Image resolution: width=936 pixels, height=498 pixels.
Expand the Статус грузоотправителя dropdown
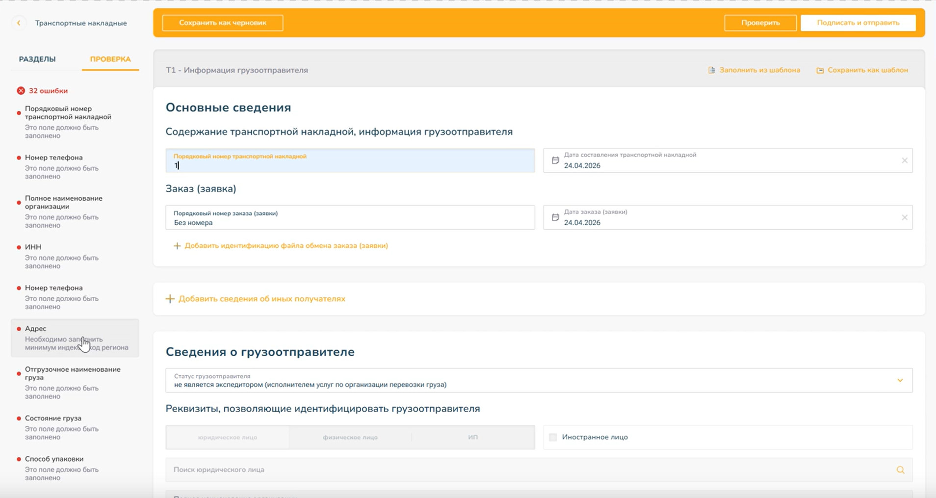tap(900, 380)
